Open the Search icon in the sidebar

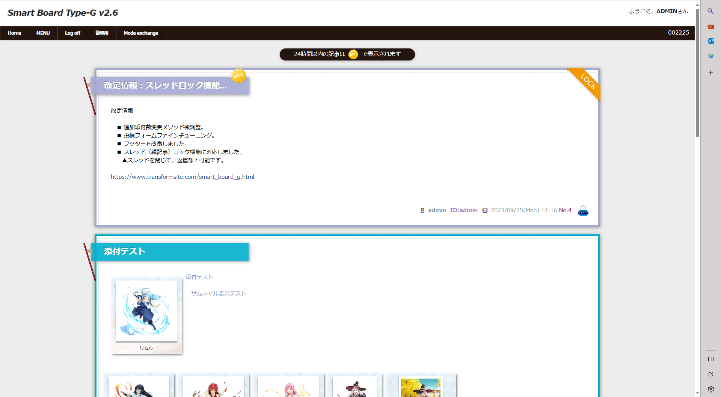tap(710, 11)
